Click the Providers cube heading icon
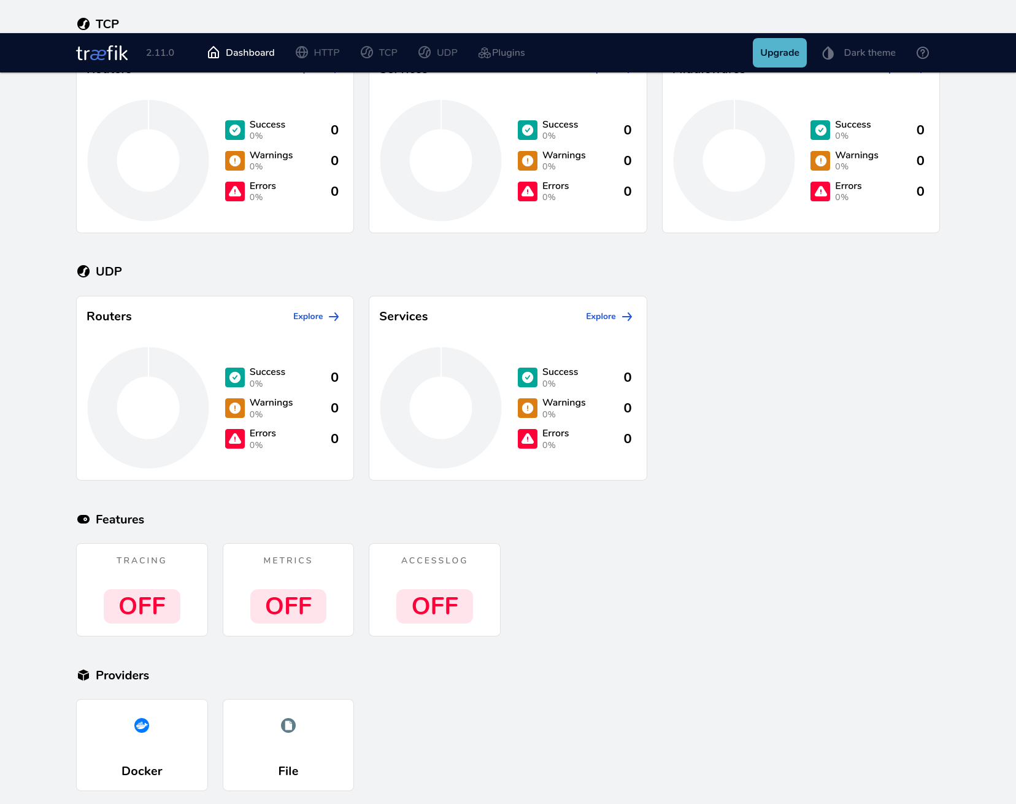1016x804 pixels. pos(83,675)
